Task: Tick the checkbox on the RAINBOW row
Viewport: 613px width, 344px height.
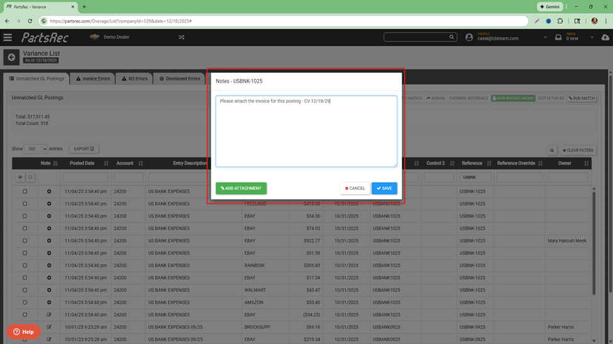Action: [x=25, y=266]
